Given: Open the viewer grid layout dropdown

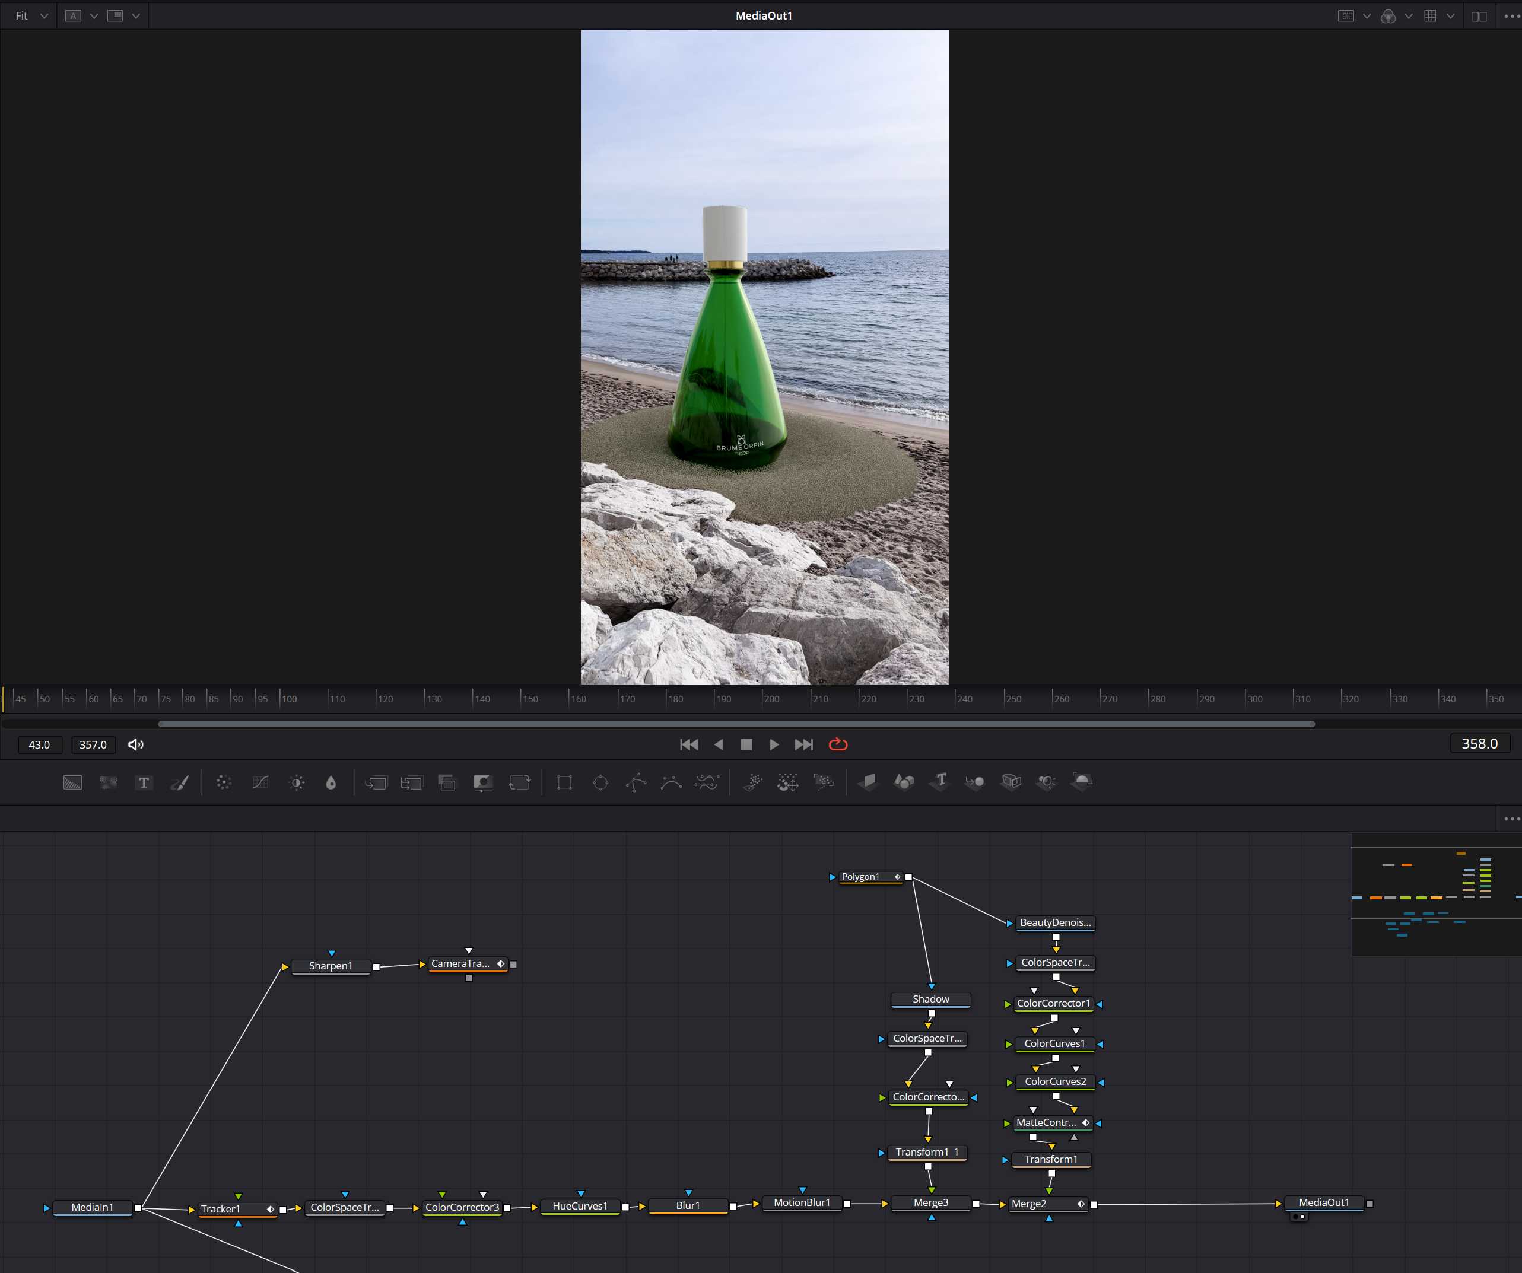Looking at the screenshot, I should click(1450, 15).
